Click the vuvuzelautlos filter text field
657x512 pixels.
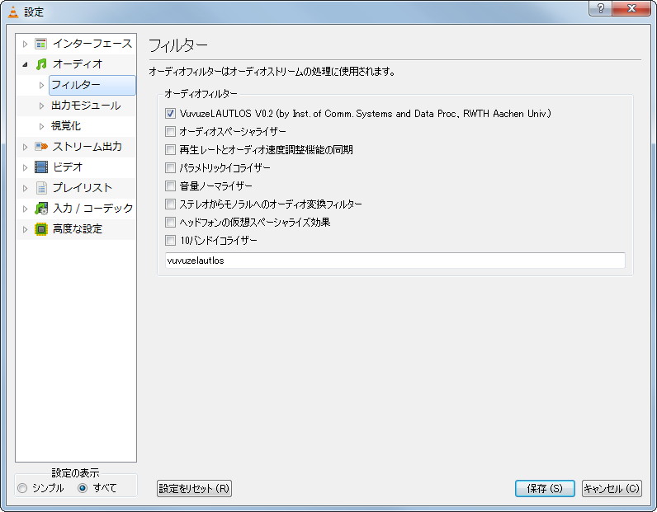click(395, 261)
